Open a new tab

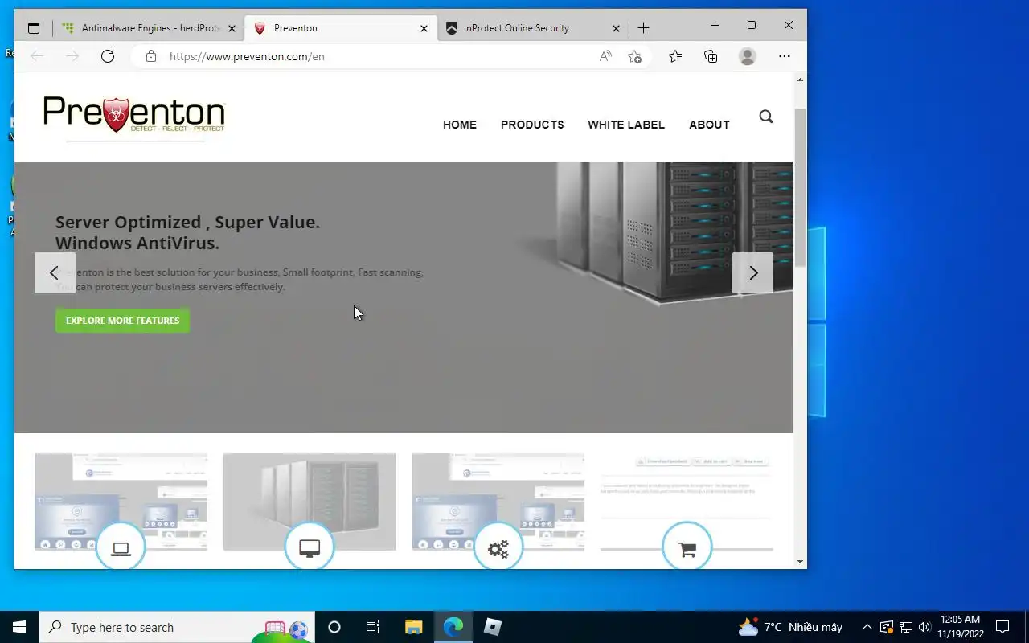[x=643, y=28]
